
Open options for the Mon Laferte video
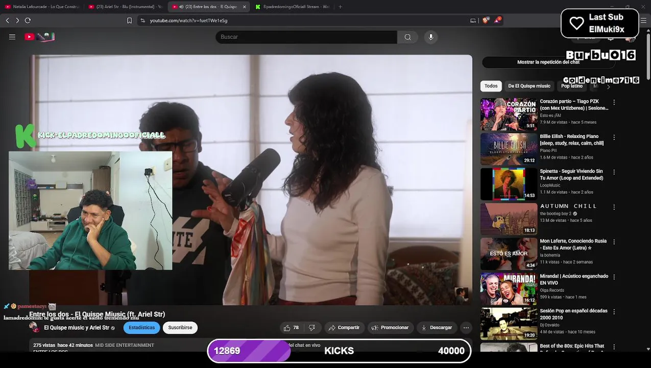point(614,242)
